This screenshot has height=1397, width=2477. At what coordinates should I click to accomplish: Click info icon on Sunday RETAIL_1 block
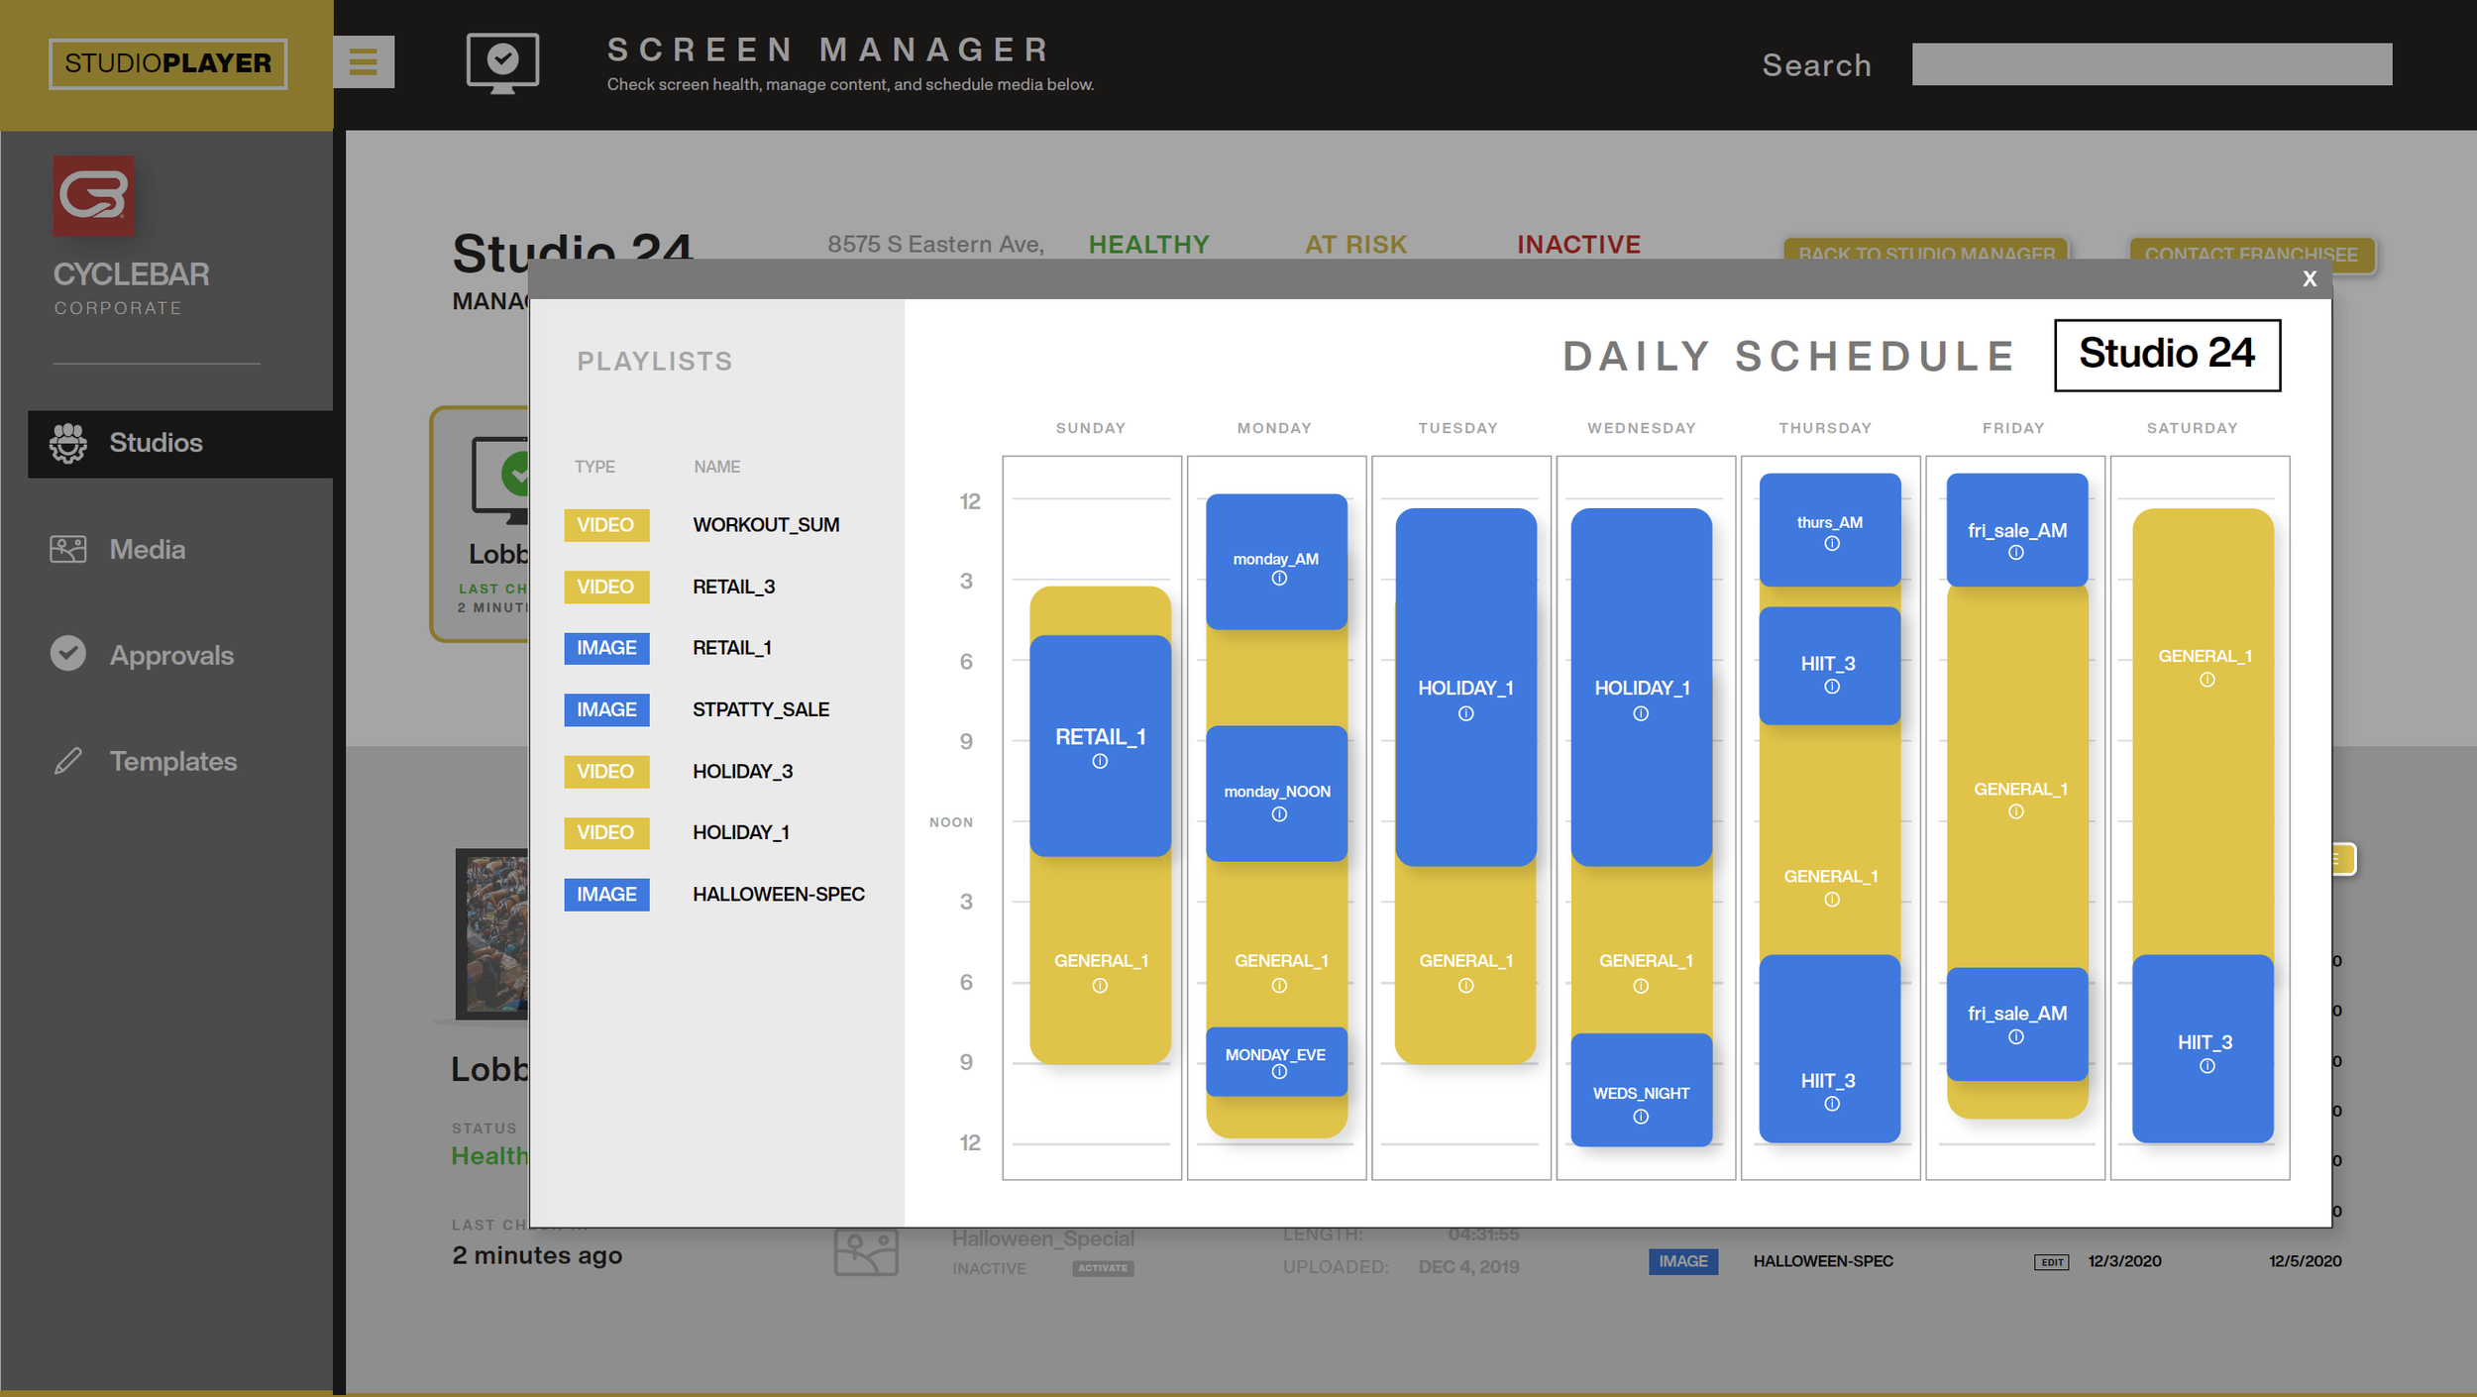[1100, 762]
